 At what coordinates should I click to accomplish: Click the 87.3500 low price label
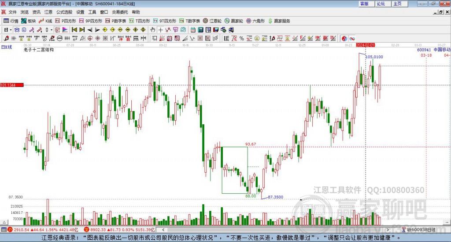275,197
